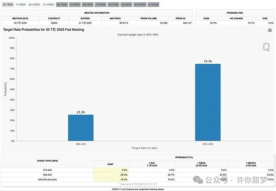
Task: Open the 29 7月26 meeting tab
Action: [x=113, y=4]
